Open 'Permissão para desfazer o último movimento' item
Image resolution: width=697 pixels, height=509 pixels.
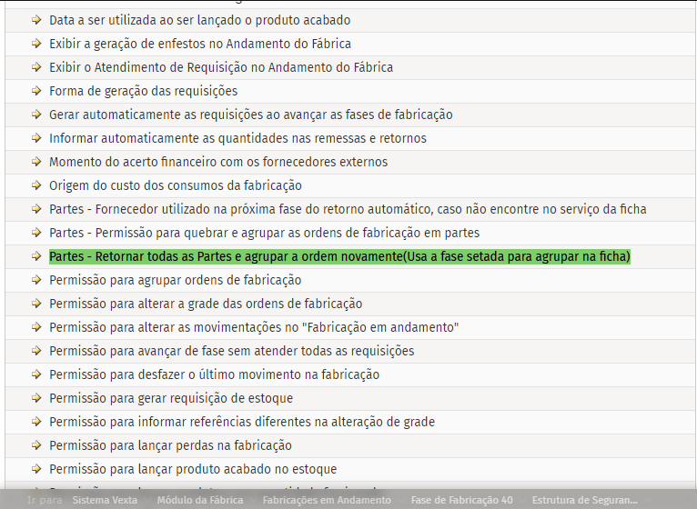[x=214, y=374]
